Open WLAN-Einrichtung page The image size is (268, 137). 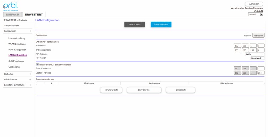17,44
